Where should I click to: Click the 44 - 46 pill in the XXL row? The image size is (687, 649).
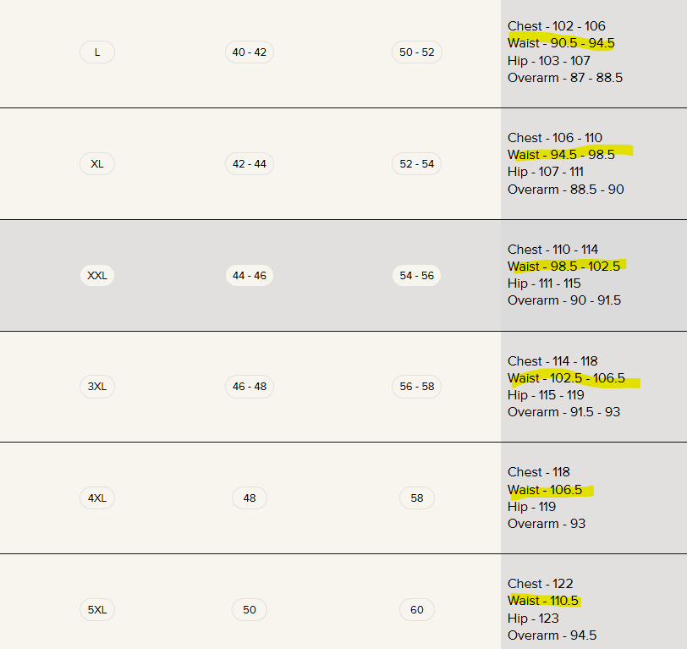point(250,275)
